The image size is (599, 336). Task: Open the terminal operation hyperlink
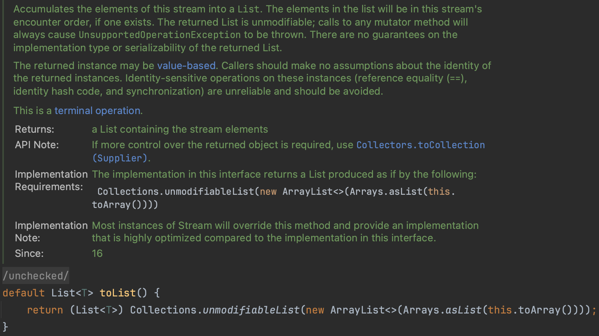97,111
